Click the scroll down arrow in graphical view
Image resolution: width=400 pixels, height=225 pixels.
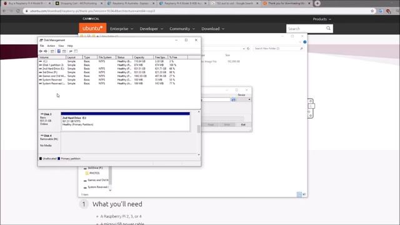pos(199,154)
